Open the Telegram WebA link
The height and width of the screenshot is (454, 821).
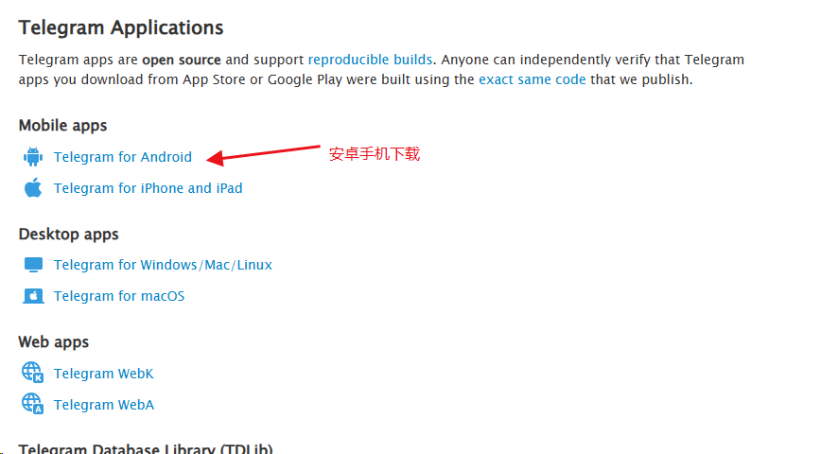point(104,405)
